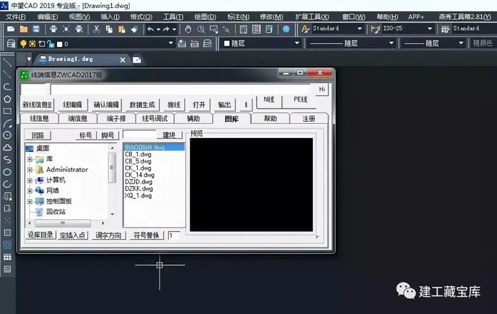Viewport: 497px width, 314px height.
Task: Switch to the 注册 tab
Action: pyautogui.click(x=308, y=119)
